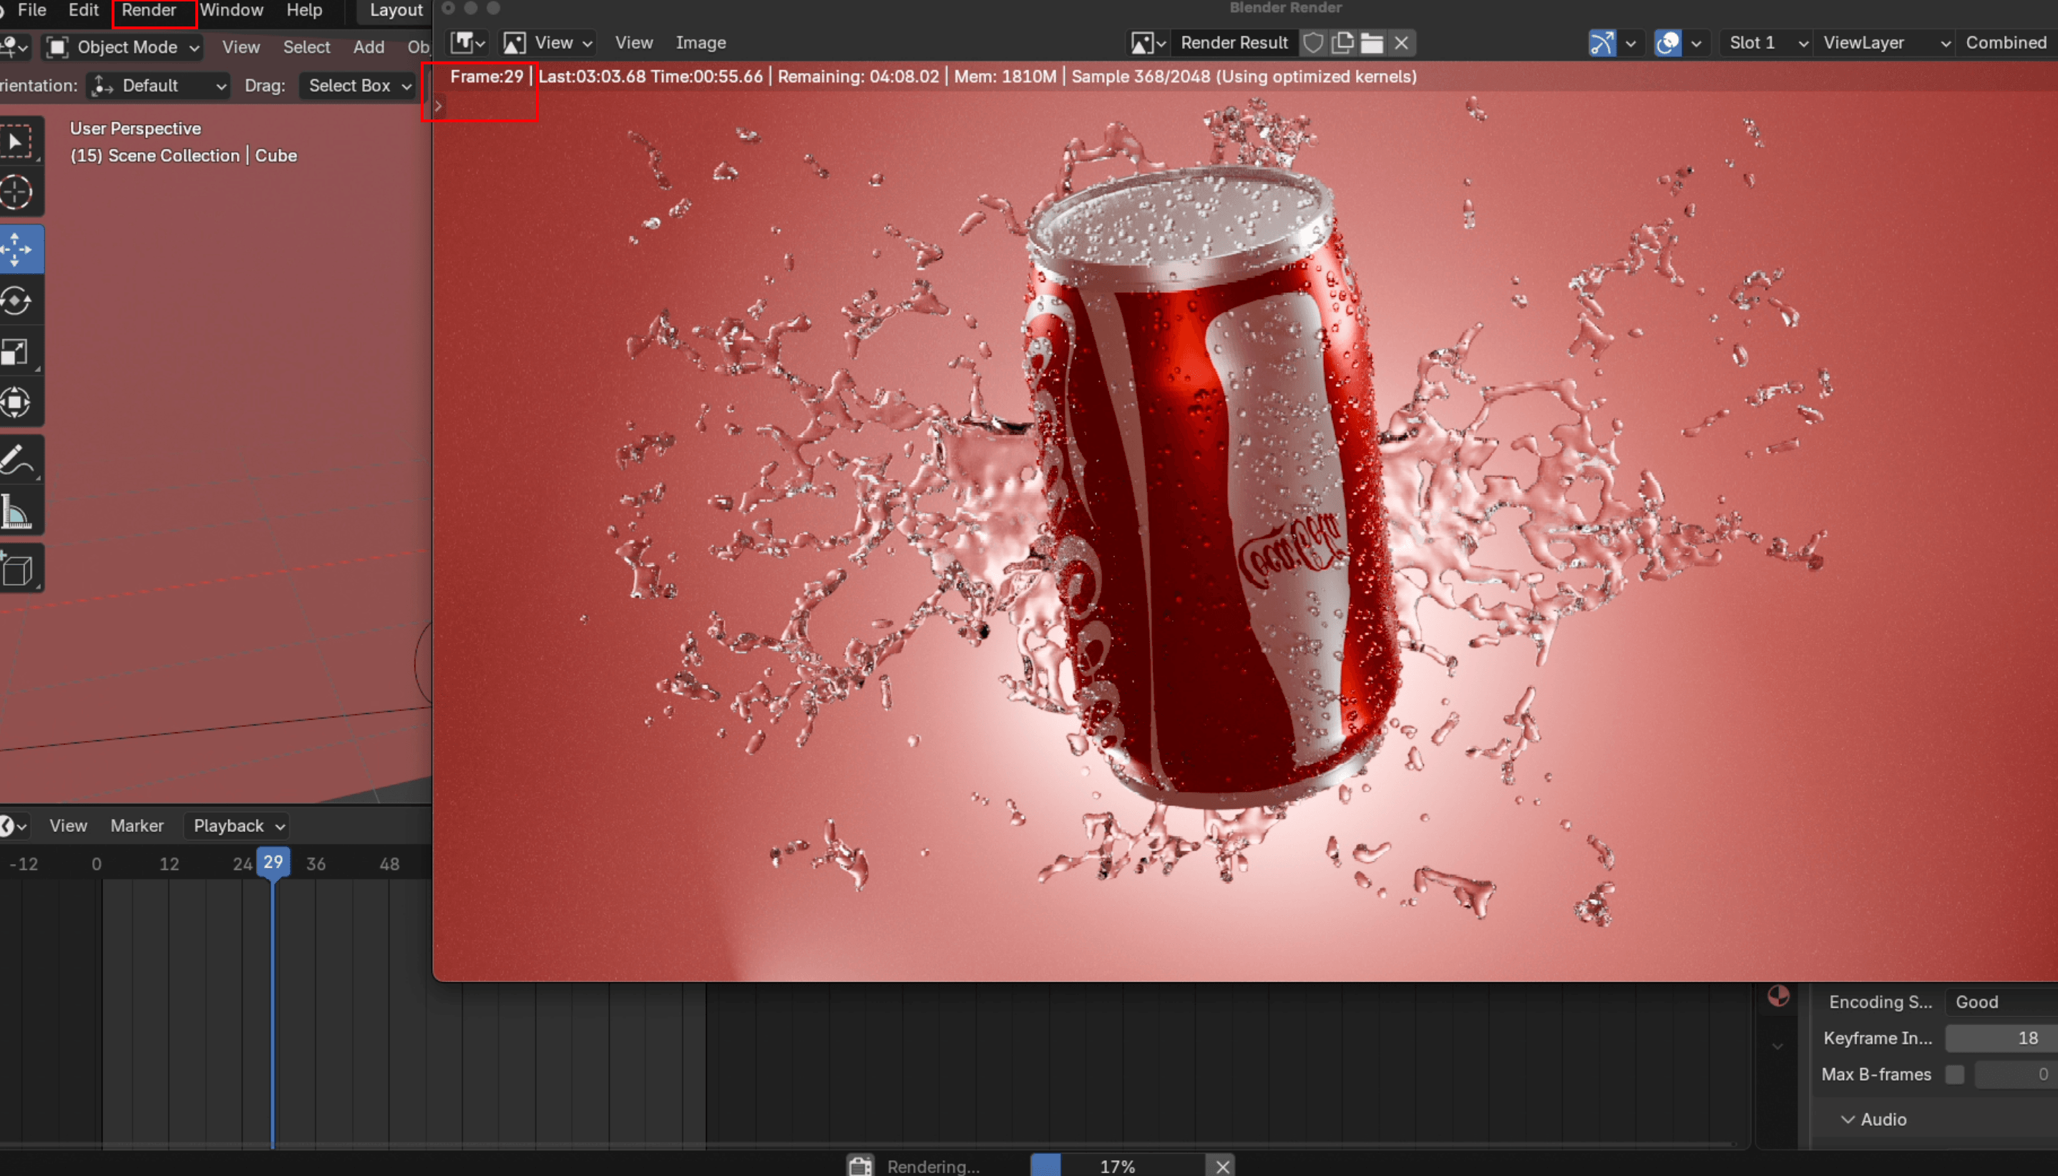This screenshot has height=1176, width=2058.
Task: Click the 17% render progress bar
Action: [x=1118, y=1166]
